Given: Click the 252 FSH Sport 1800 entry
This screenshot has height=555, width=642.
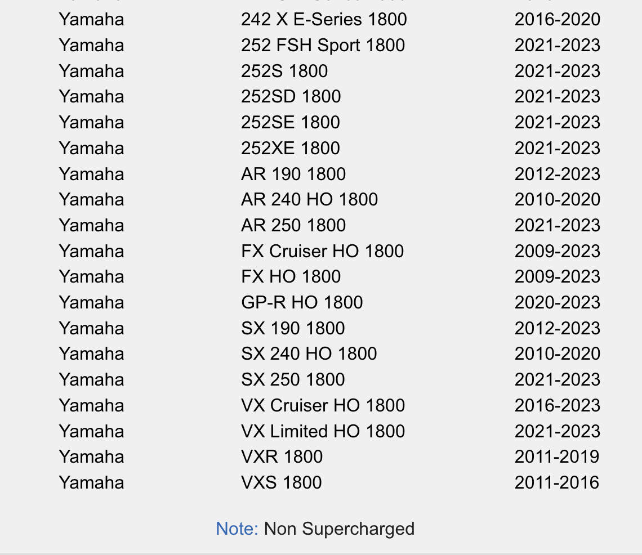Looking at the screenshot, I should click(323, 46).
